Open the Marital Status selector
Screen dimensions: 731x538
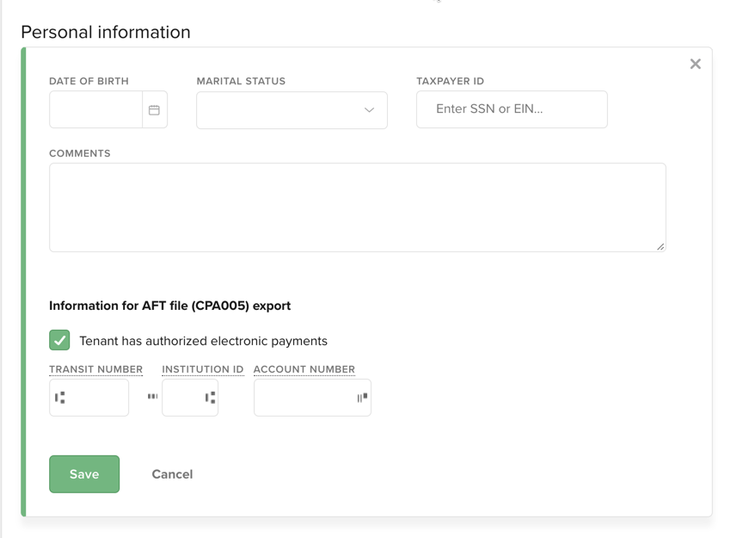(292, 110)
